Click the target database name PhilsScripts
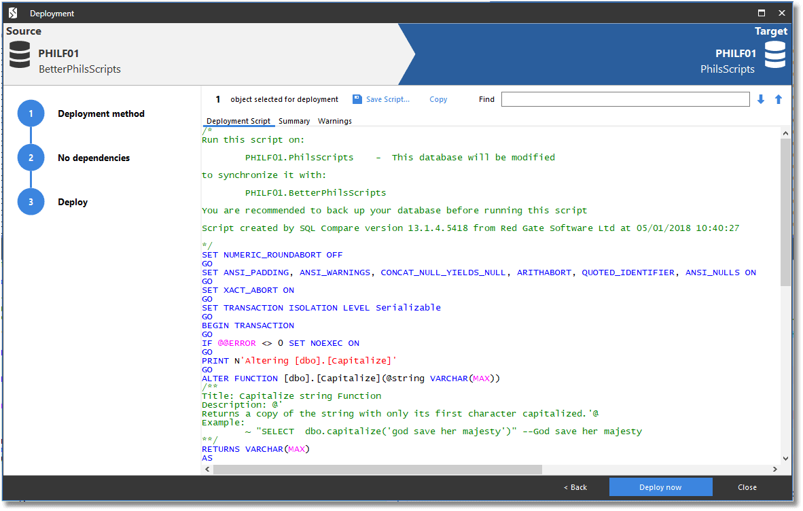 click(x=727, y=69)
